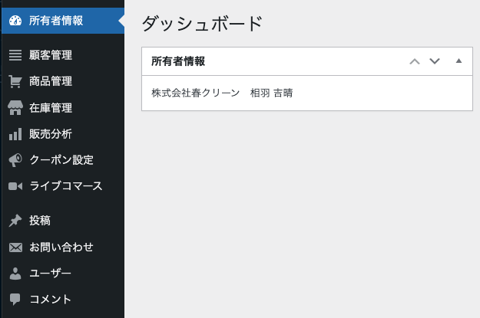
Task: Open the 販売分析 text label in sidebar
Action: [x=51, y=134]
